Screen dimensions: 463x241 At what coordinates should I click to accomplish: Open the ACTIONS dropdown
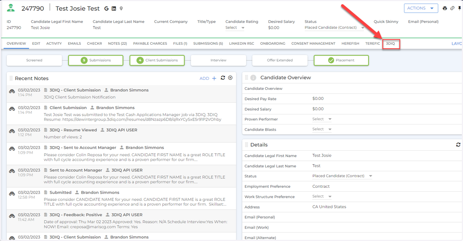421,8
